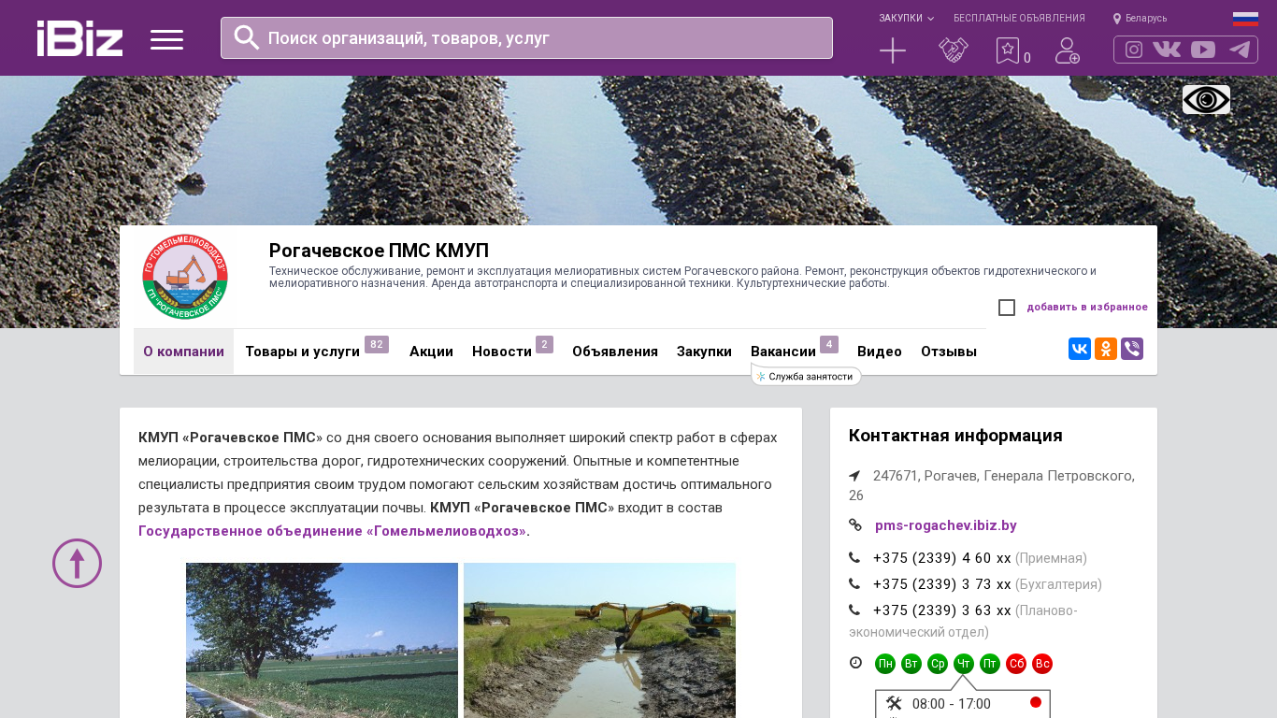Screen dimensions: 1277x718
Task: Open the Отзывы tab
Action: click(x=949, y=352)
